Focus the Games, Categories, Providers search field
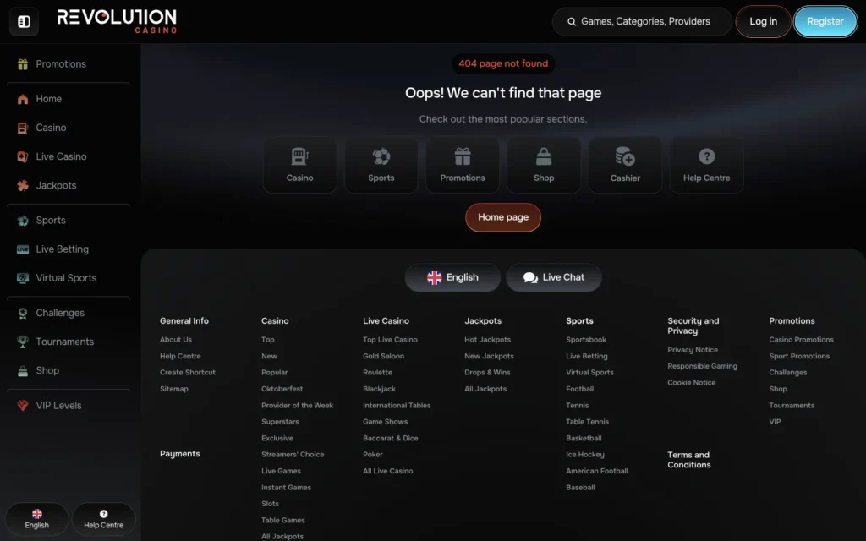This screenshot has height=541, width=866. pyautogui.click(x=642, y=21)
